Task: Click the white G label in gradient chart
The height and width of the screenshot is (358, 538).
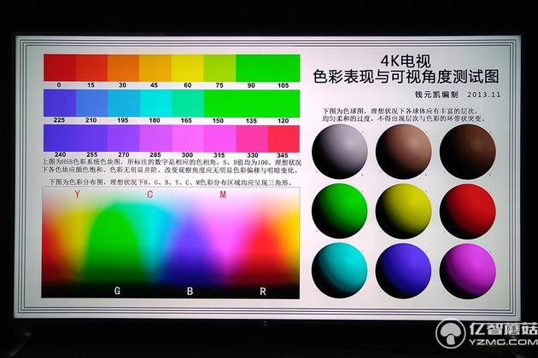Action: pyautogui.click(x=118, y=291)
